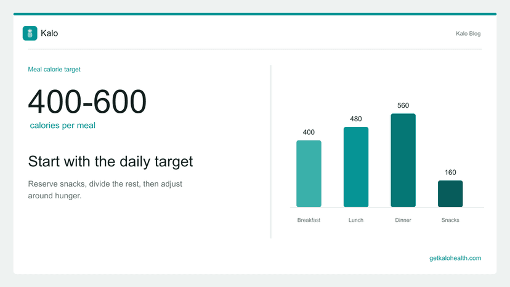Click the Dinner axis label

(x=403, y=220)
